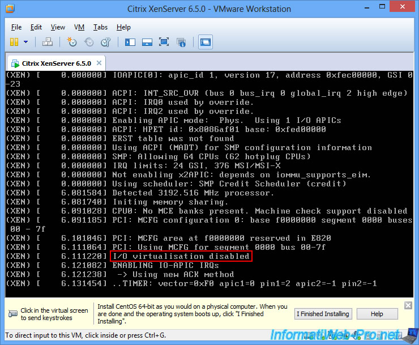Open the File menu
This screenshot has width=419, height=345.
16,27
